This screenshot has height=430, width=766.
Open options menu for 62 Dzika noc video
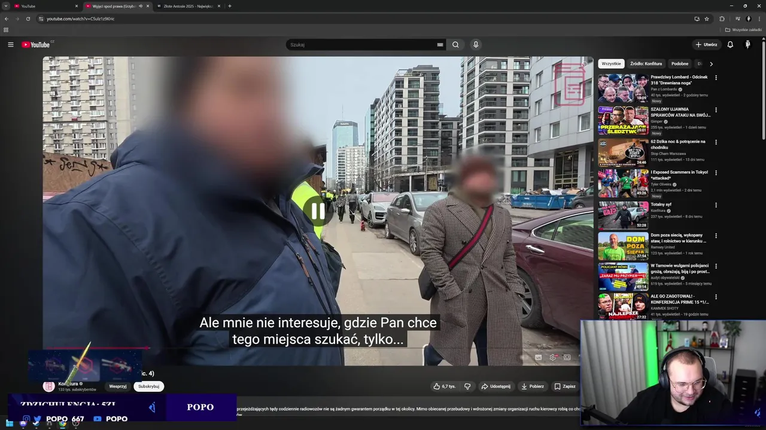(x=716, y=142)
